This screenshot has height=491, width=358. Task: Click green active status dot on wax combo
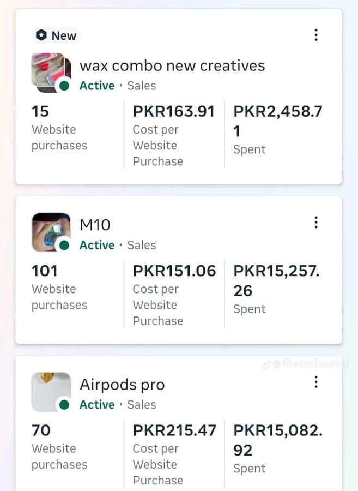pyautogui.click(x=64, y=86)
